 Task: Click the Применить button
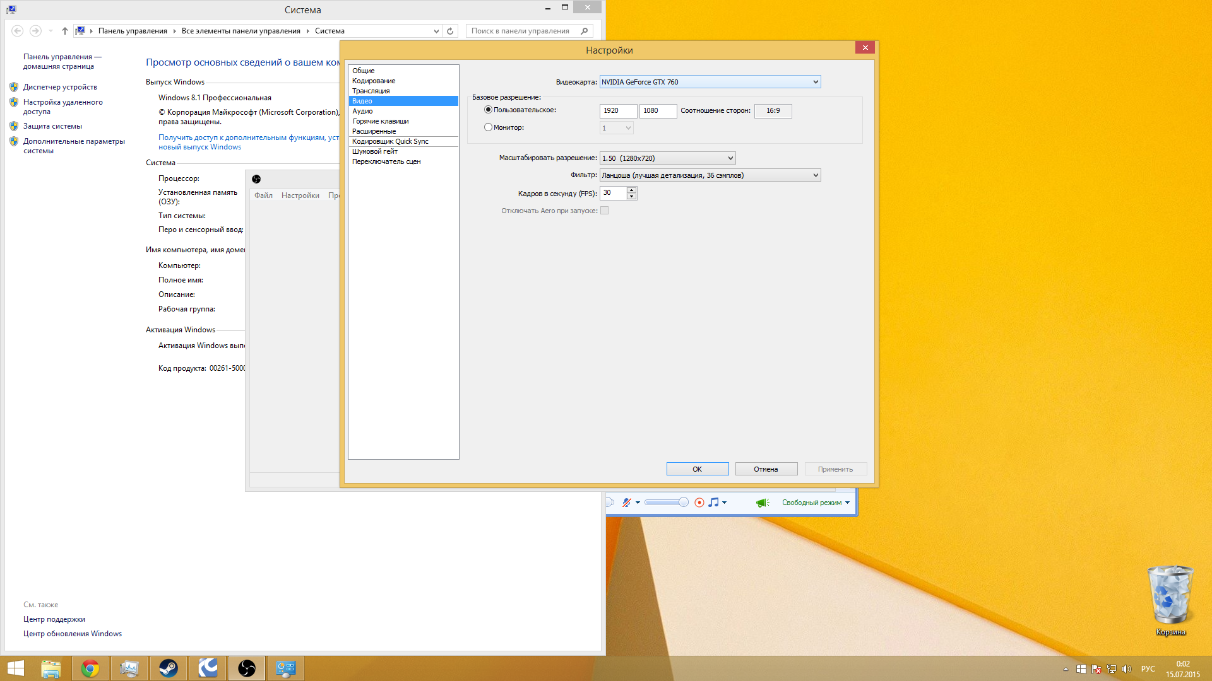[x=836, y=469]
